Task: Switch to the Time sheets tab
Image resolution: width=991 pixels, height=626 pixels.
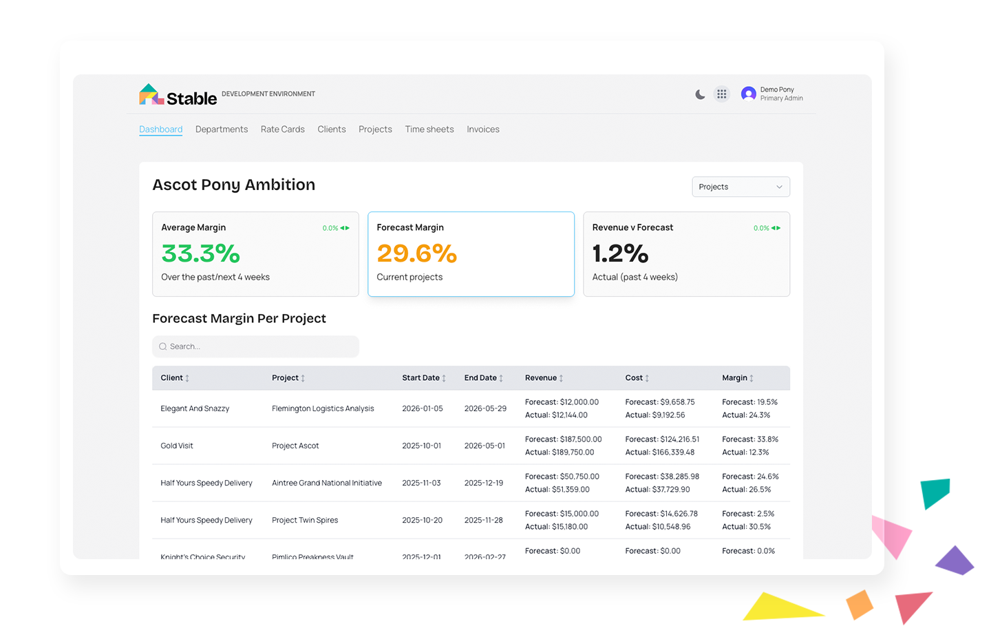Action: [x=429, y=129]
